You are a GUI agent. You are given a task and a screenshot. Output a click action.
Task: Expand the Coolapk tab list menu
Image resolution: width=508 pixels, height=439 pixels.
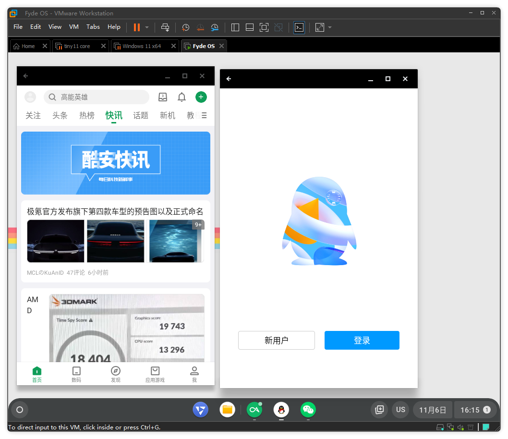(x=204, y=115)
